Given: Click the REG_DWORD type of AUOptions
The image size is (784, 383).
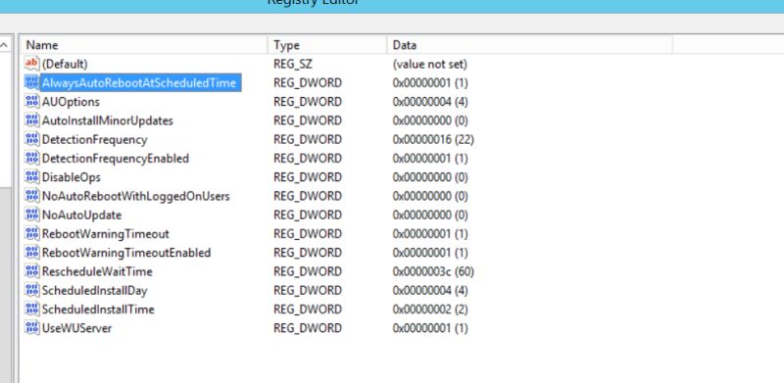Looking at the screenshot, I should pyautogui.click(x=308, y=102).
